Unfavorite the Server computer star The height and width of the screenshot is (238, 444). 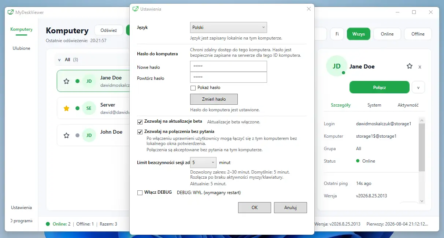tap(66, 108)
